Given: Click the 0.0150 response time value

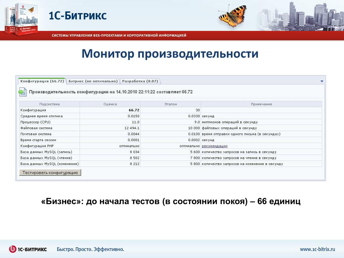Looking at the screenshot, I should pyautogui.click(x=134, y=116).
